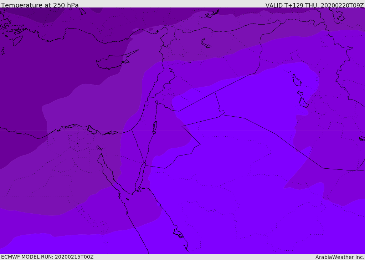The height and width of the screenshot is (260, 365).
Task: Click the island of Rhodes
Action: coord(17,41)
